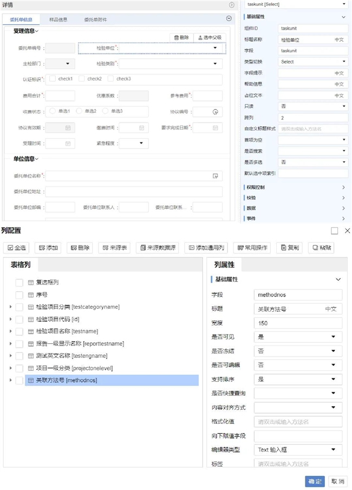This screenshot has width=352, height=490.
Task: Click the lookup icon in 委托单位名称 field
Action: pos(215,176)
